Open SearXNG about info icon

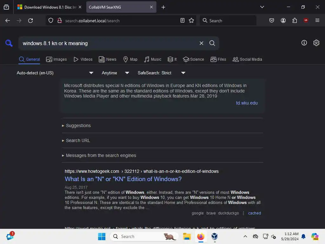pyautogui.click(x=304, y=43)
